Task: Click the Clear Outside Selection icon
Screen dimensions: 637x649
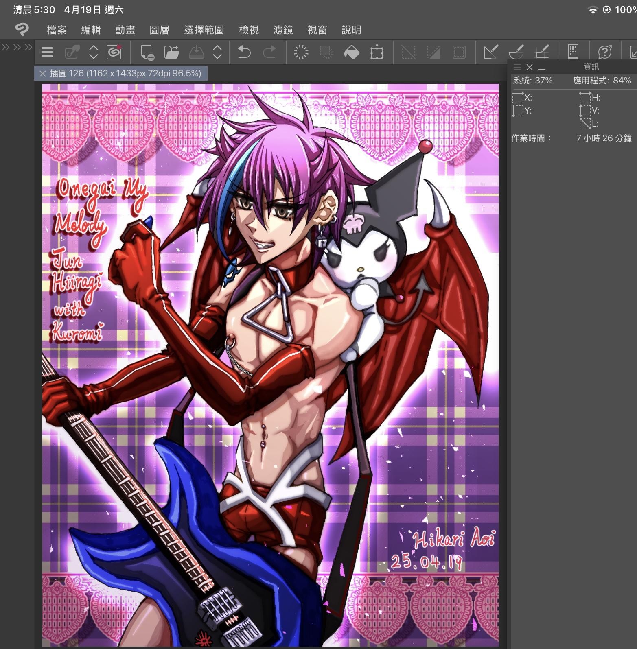Action: 326,52
